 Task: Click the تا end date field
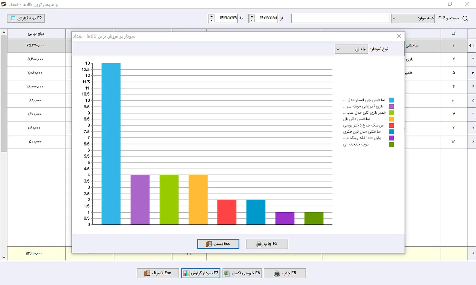226,18
